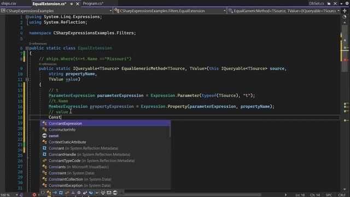Viewport: 350px width, 197px height.
Task: Click the keyword icon beside const
Action: click(45, 136)
